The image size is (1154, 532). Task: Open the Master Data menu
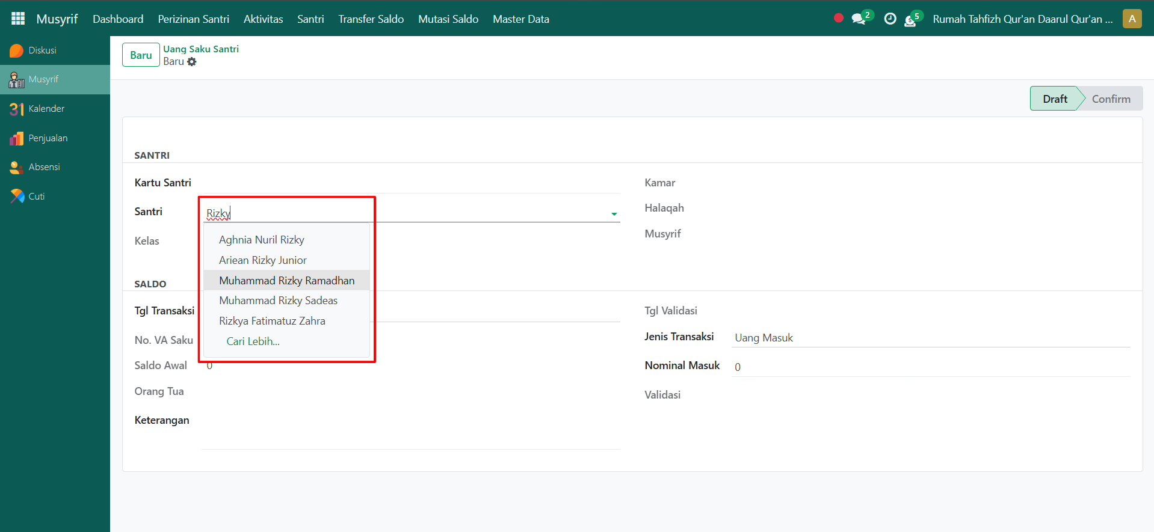click(x=520, y=19)
